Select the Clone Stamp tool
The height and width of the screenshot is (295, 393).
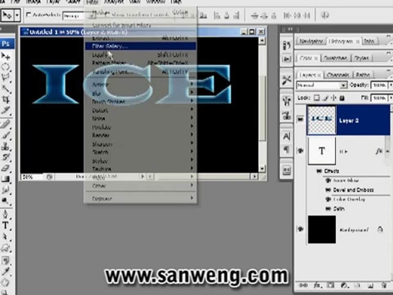(x=5, y=146)
